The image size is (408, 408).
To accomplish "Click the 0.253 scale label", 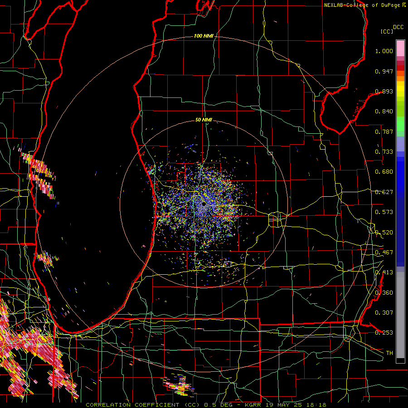I will click(x=384, y=333).
